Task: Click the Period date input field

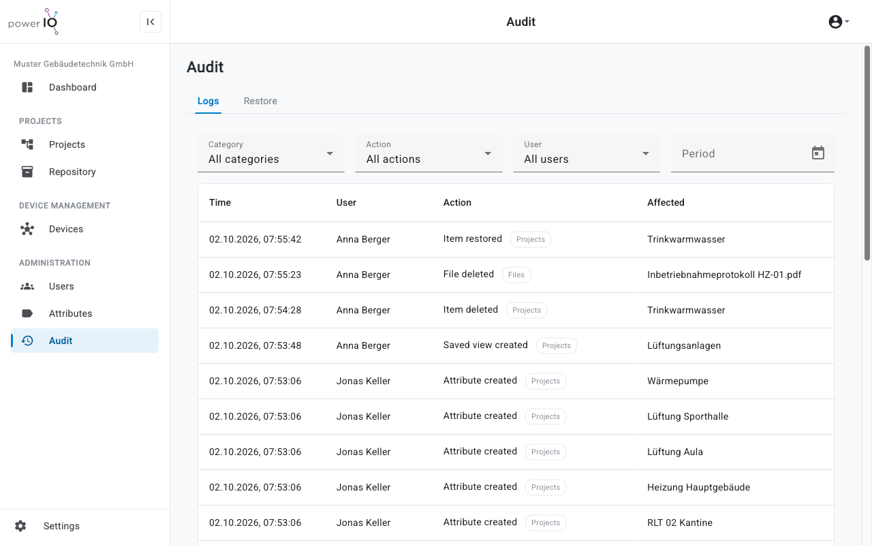Action: click(x=753, y=153)
